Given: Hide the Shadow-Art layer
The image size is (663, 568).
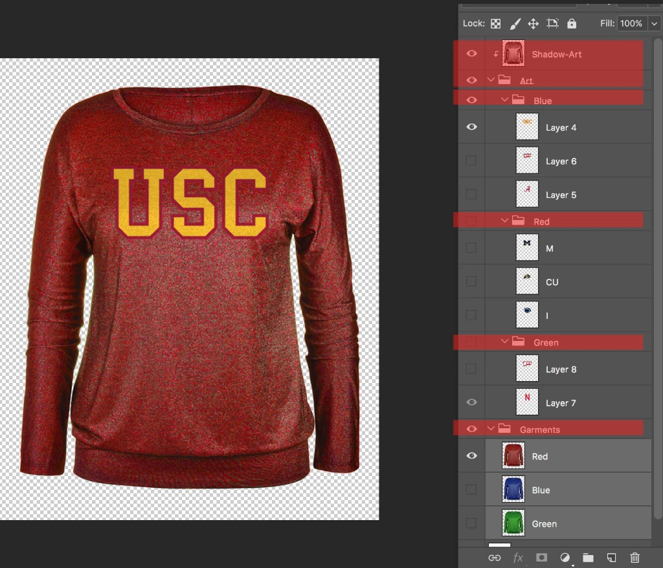Looking at the screenshot, I should [x=471, y=54].
